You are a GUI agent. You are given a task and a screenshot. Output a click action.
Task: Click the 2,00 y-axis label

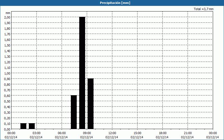(8, 17)
